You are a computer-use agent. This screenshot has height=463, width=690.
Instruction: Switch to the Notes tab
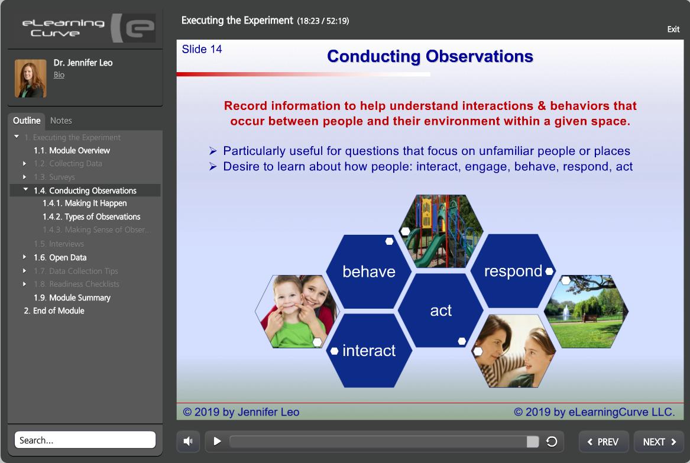[x=61, y=121]
